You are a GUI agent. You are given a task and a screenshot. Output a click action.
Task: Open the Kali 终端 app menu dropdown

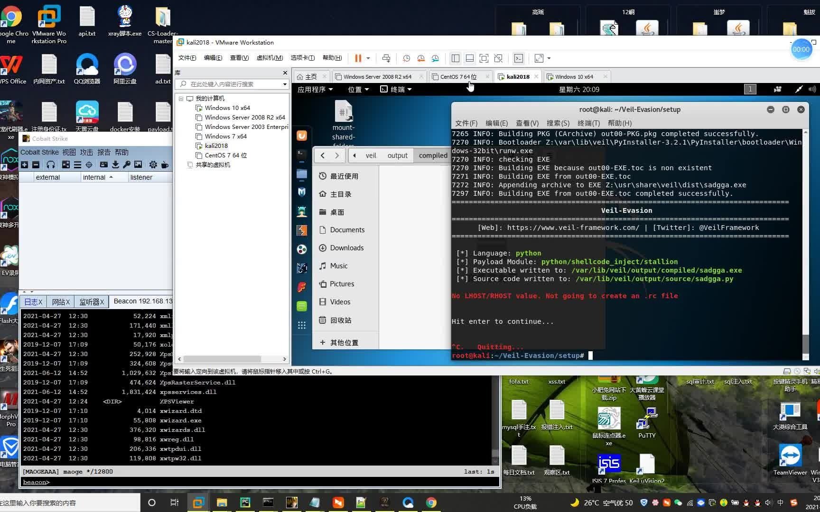tap(396, 89)
